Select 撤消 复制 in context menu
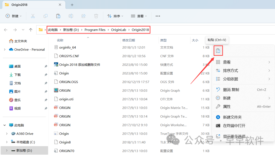The width and height of the screenshot is (275, 155). coord(231,90)
